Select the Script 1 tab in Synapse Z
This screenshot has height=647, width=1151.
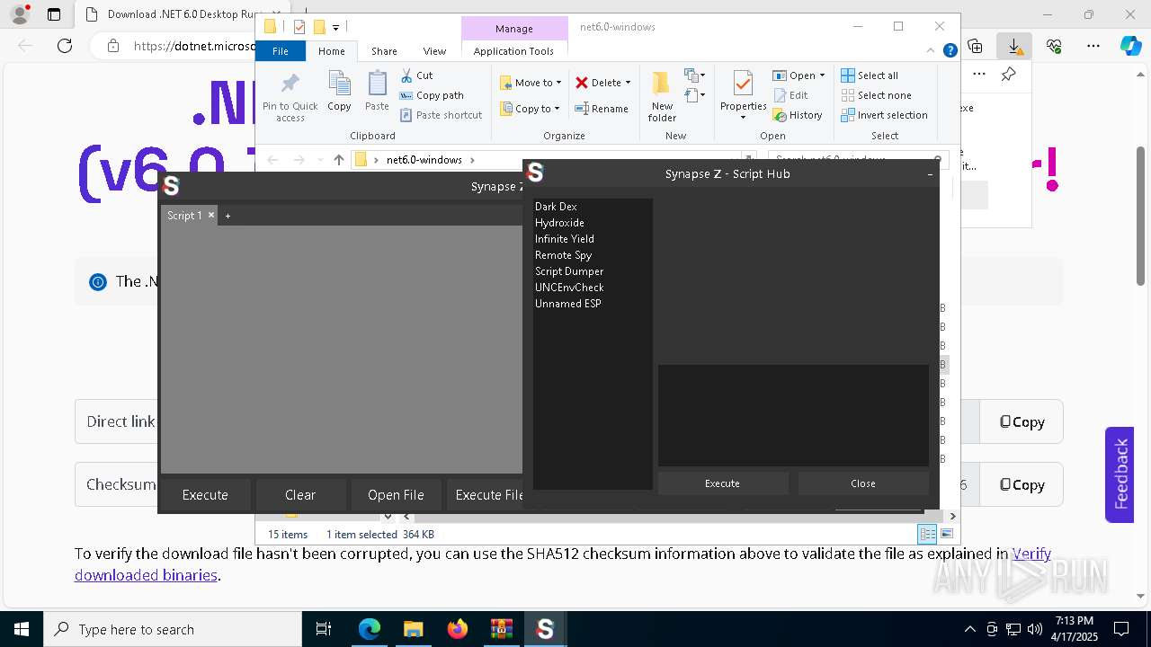point(184,216)
